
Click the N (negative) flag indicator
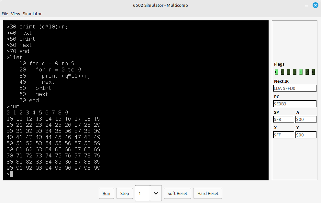pos(276,72)
